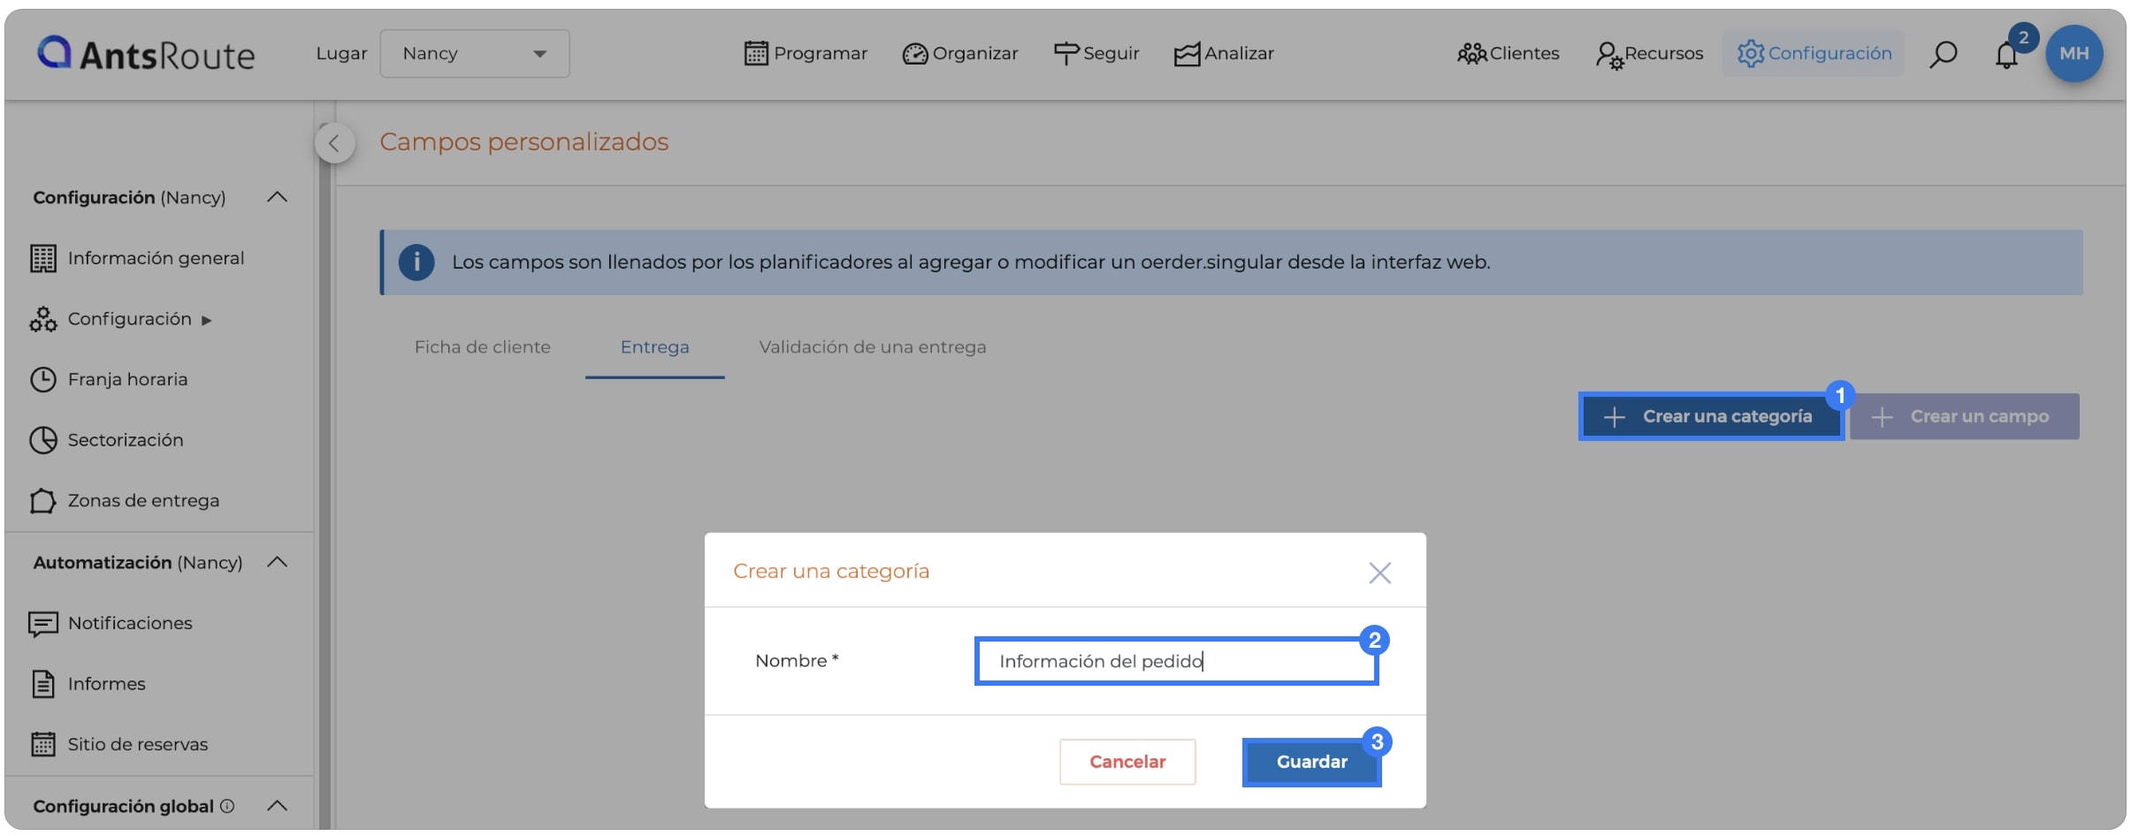The width and height of the screenshot is (2131, 836).
Task: Switch to Validación de una entrega tab
Action: (x=873, y=347)
